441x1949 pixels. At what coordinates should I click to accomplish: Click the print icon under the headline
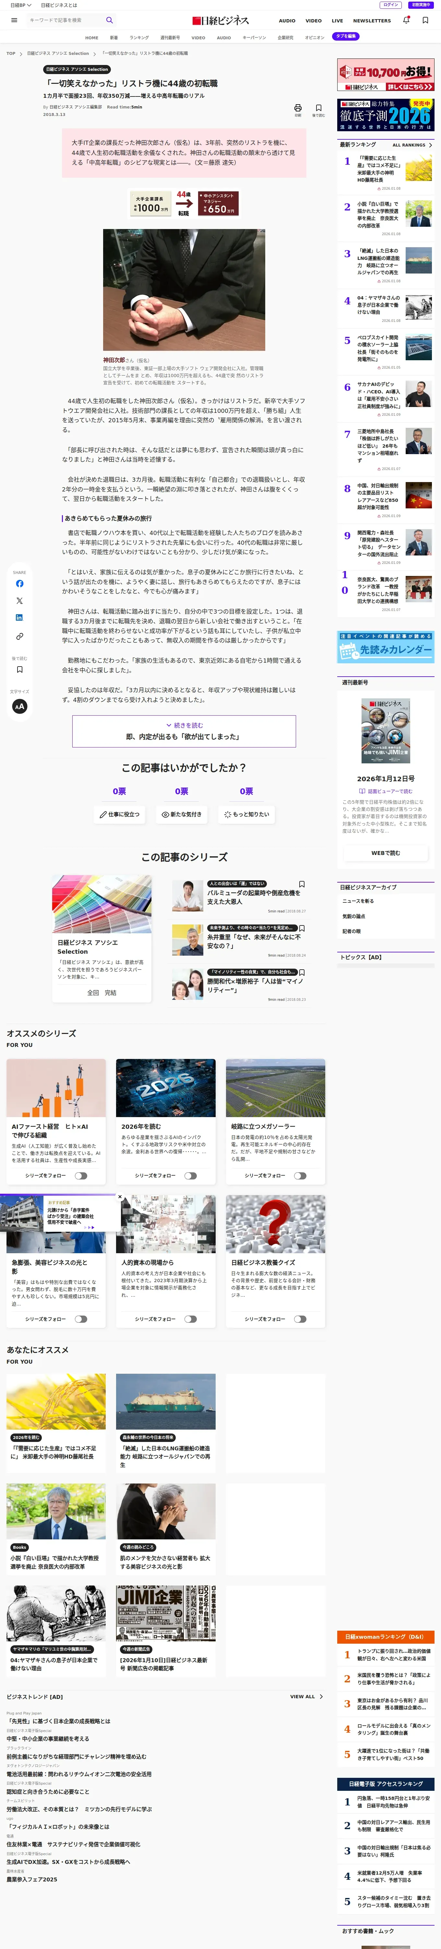coord(298,108)
